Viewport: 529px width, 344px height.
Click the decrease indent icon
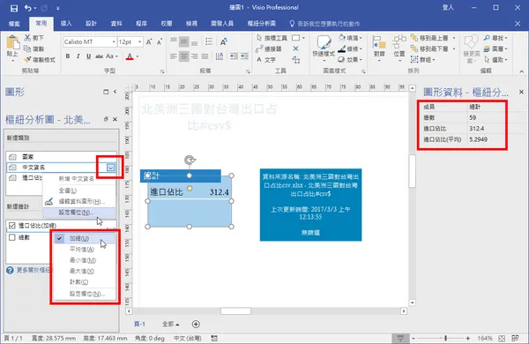pyautogui.click(x=234, y=56)
